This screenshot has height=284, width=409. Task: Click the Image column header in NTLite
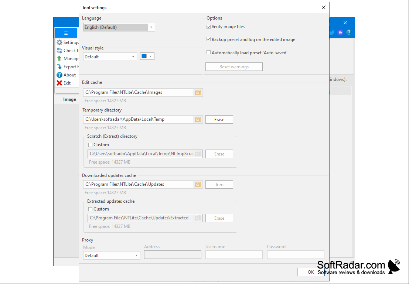(70, 99)
